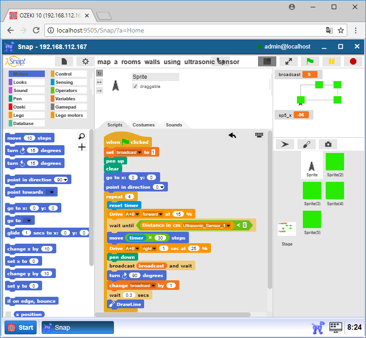Open the forward direction dropdown
The height and width of the screenshot is (338, 366).
tap(161, 214)
